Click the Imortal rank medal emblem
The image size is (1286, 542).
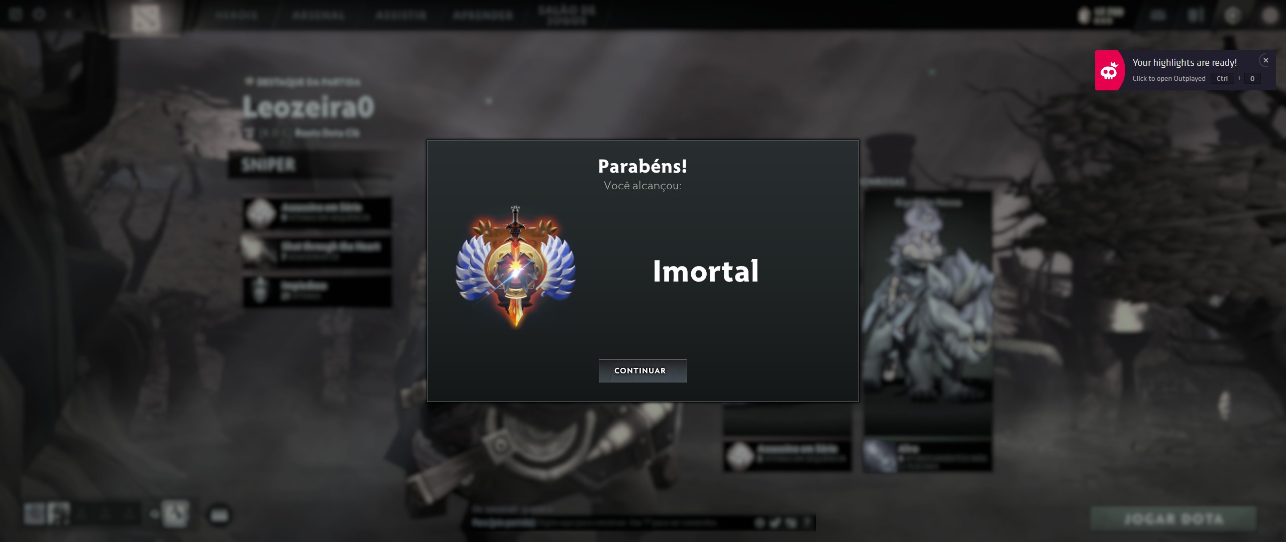pyautogui.click(x=515, y=266)
